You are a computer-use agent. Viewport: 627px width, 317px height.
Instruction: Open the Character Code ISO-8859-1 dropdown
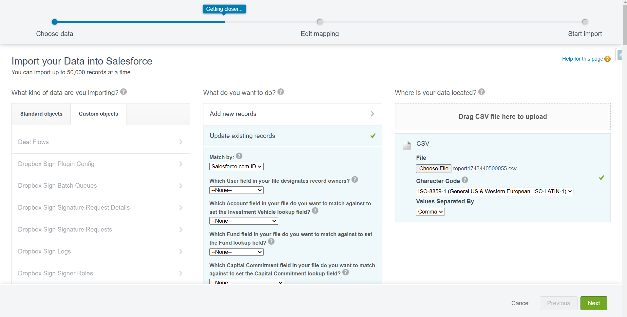495,191
